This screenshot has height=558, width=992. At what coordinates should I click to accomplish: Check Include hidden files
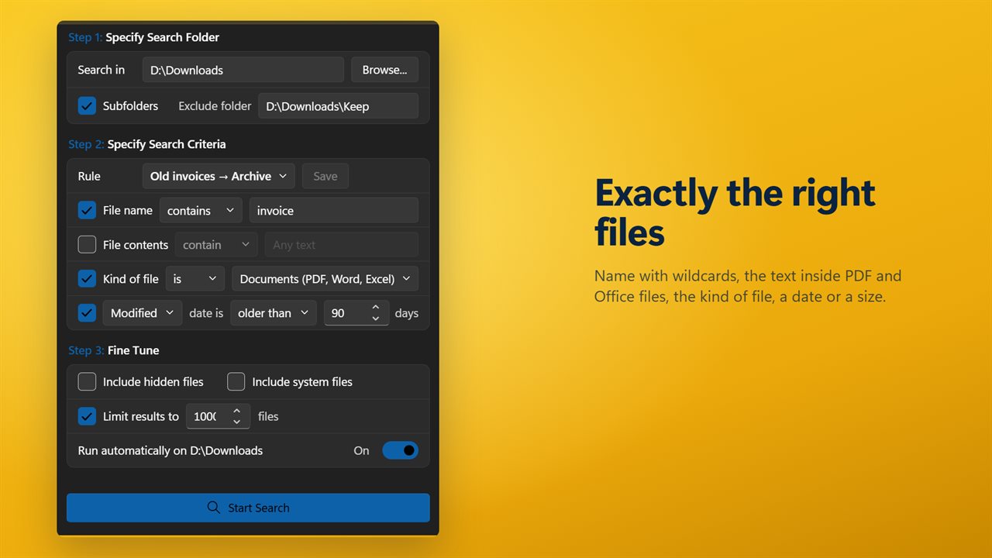(87, 381)
